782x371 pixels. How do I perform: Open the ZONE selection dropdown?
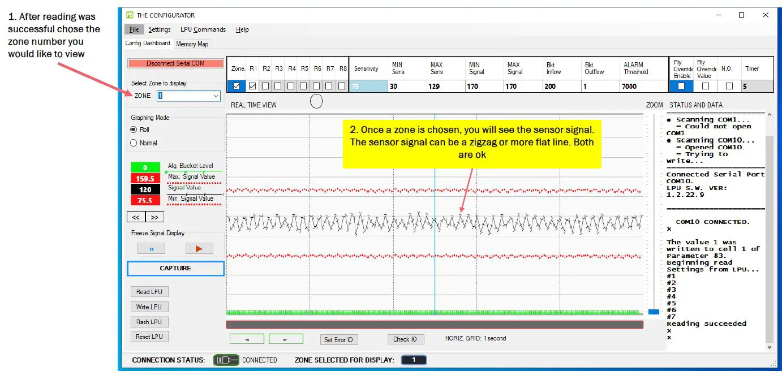tap(215, 96)
